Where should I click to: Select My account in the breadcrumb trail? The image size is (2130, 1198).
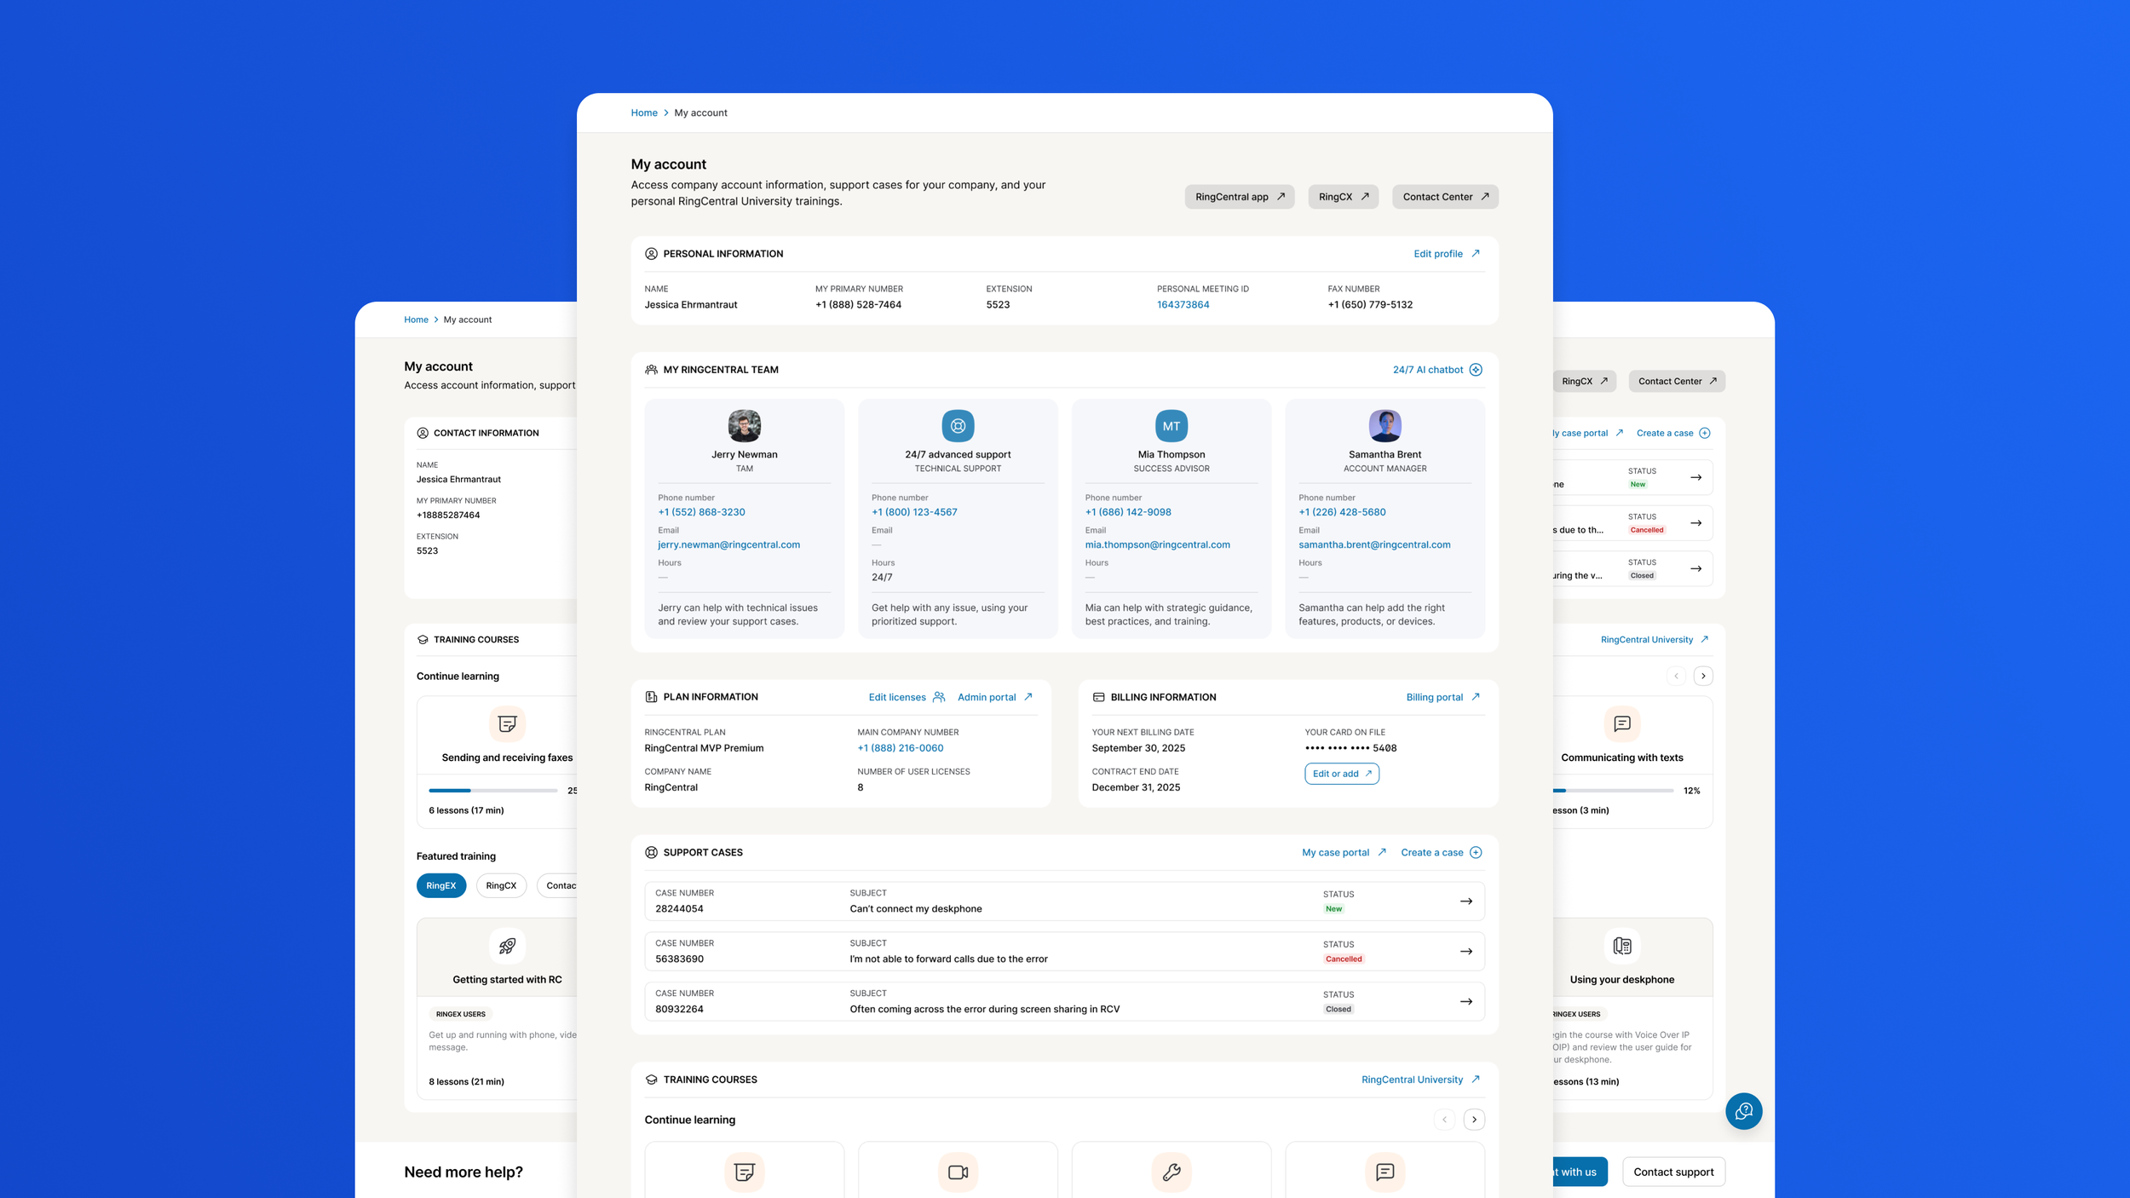pos(699,112)
